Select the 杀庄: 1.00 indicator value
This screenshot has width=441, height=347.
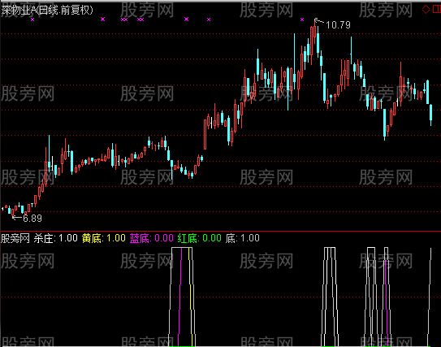pos(56,238)
